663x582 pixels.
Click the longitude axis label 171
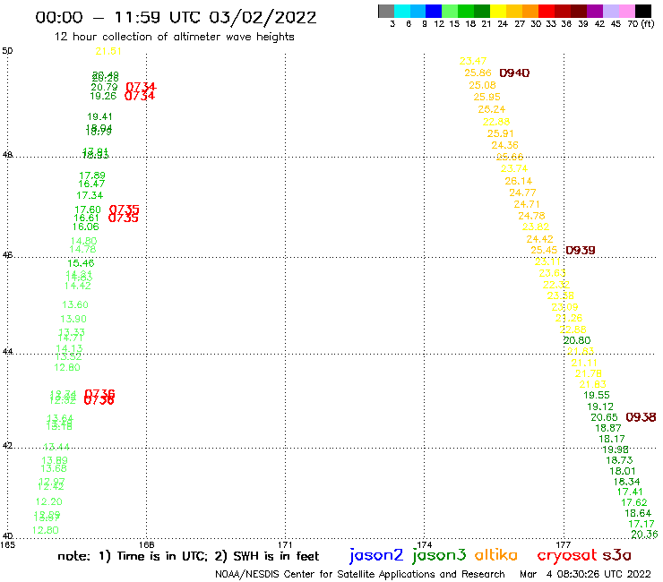pos(285,544)
